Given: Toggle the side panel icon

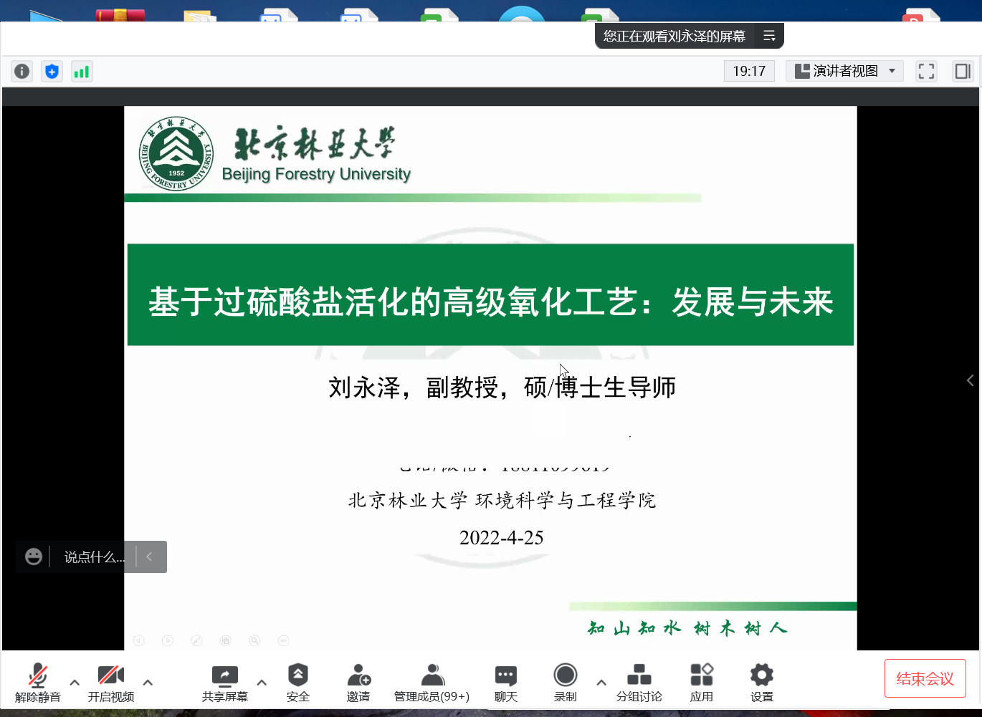Looking at the screenshot, I should pyautogui.click(x=962, y=71).
